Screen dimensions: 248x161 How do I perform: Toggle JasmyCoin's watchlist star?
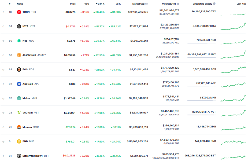click(3, 55)
